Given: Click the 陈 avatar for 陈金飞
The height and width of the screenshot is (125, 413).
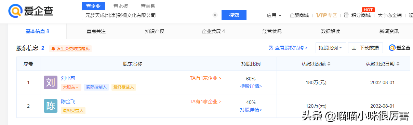Looking at the screenshot, I should [x=51, y=106].
